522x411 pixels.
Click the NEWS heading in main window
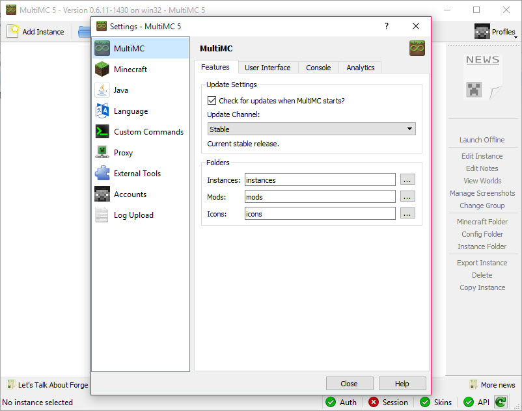pos(482,60)
